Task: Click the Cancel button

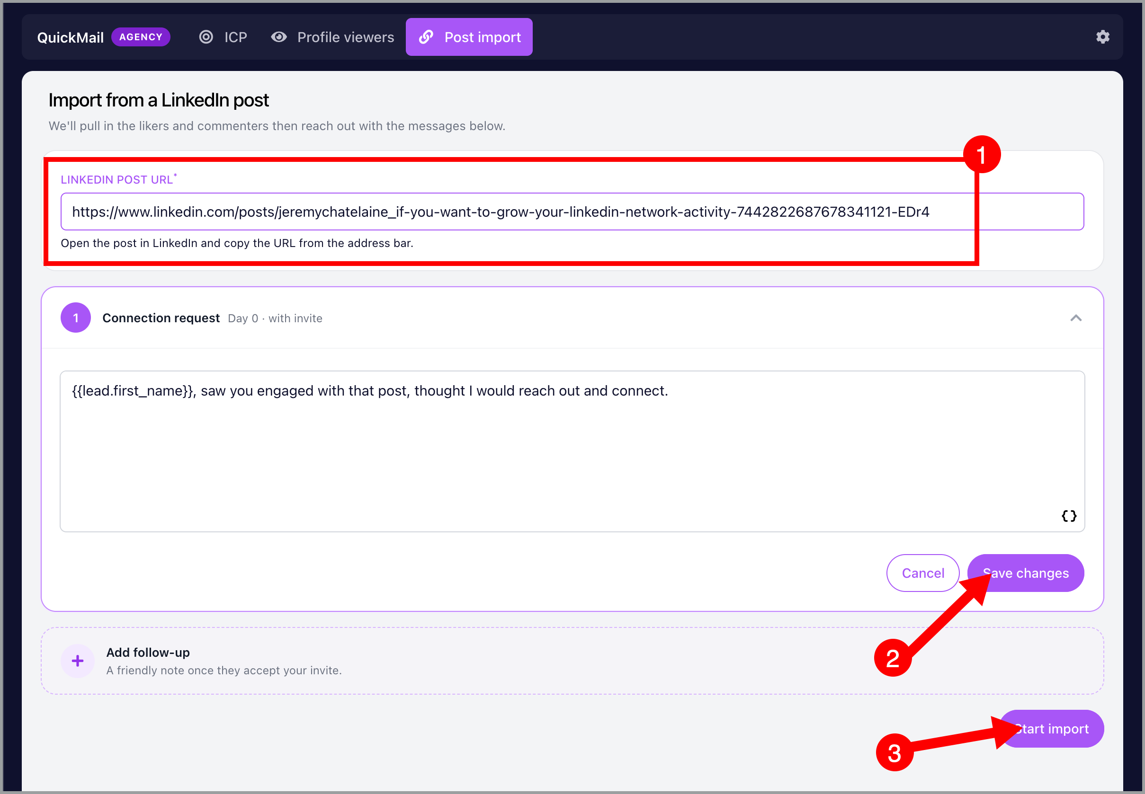Action: click(922, 573)
